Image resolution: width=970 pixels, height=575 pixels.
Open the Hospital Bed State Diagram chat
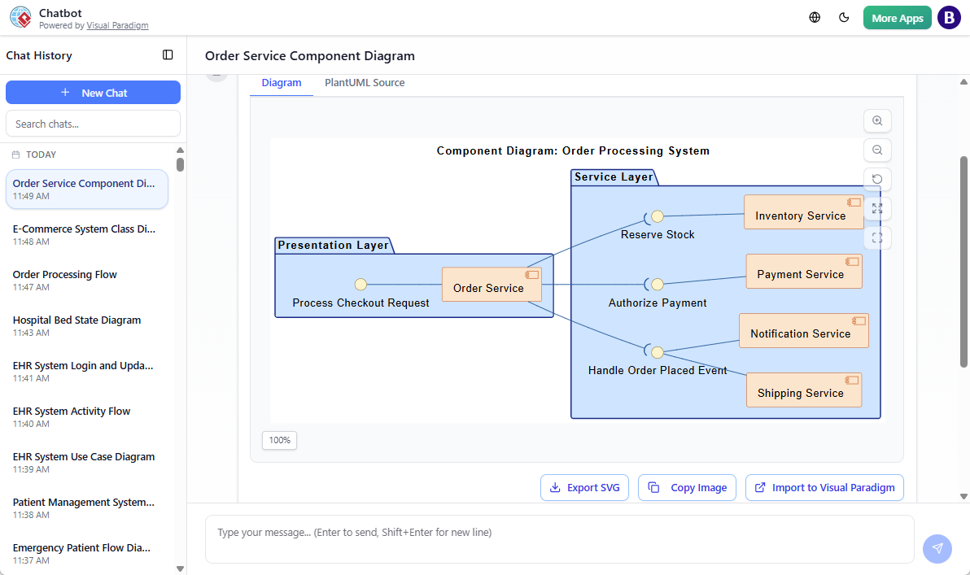76,320
